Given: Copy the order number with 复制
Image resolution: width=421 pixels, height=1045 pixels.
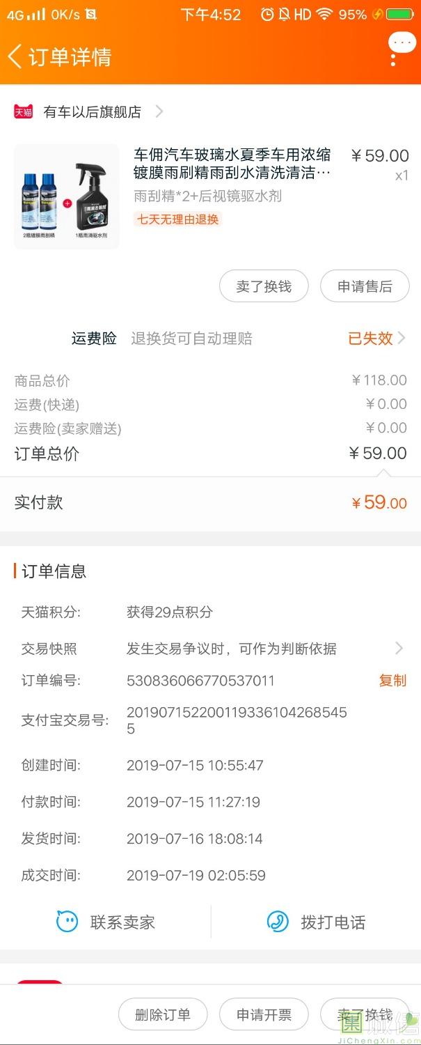Looking at the screenshot, I should pos(392,681).
